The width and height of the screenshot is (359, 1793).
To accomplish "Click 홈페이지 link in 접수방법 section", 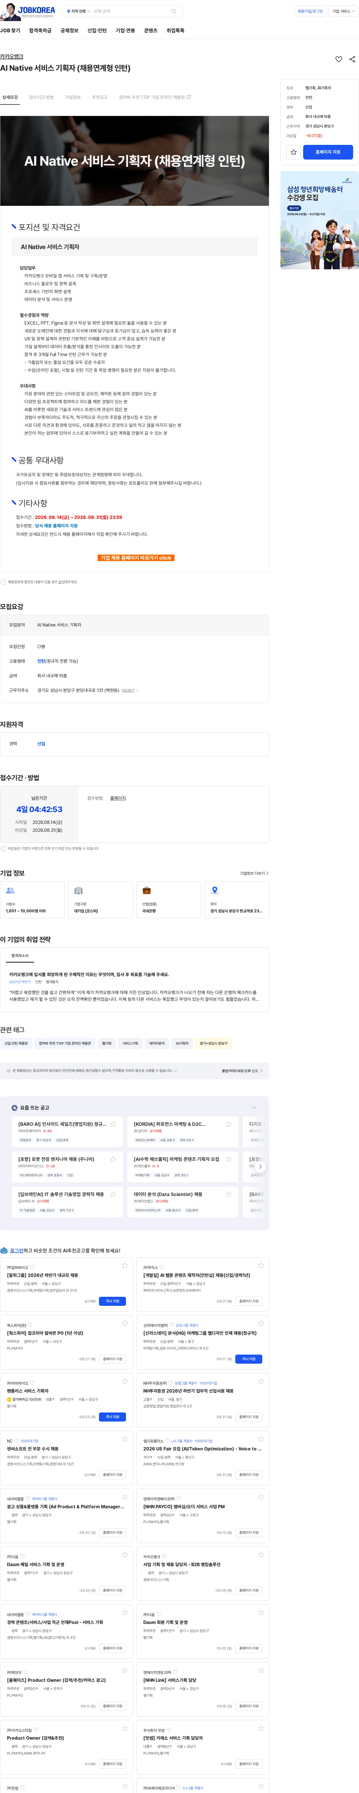I will coord(118,798).
